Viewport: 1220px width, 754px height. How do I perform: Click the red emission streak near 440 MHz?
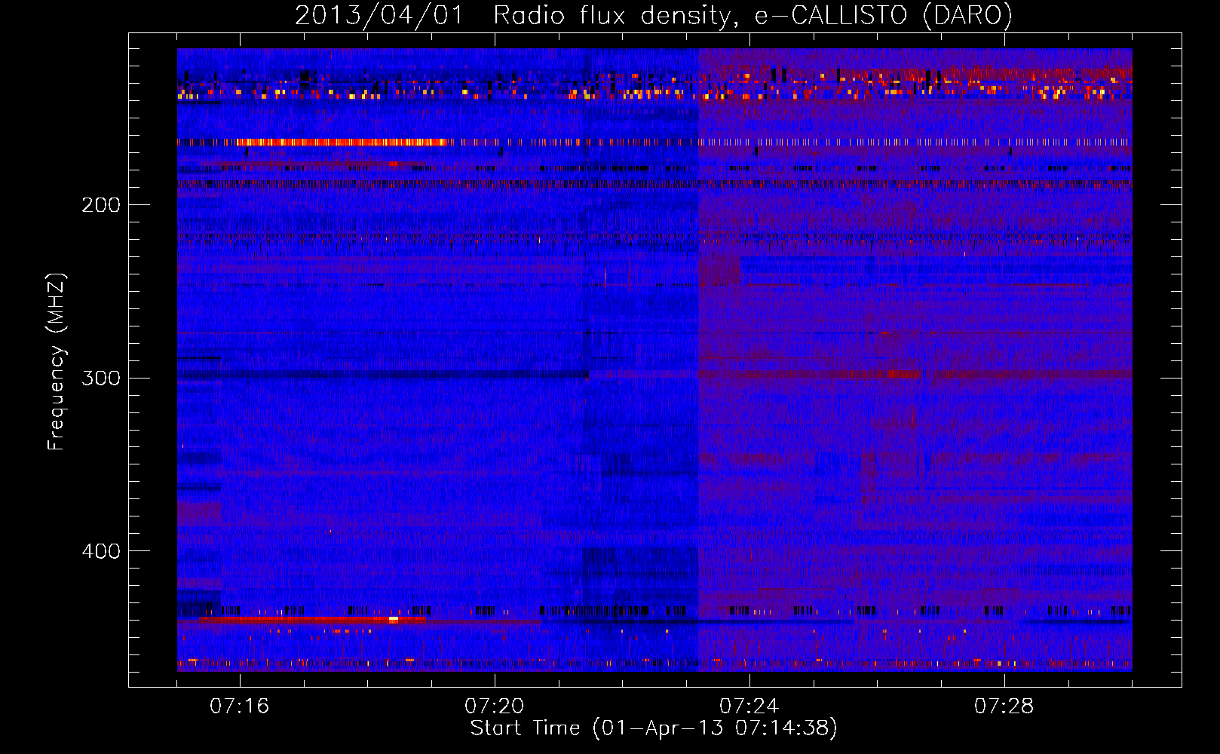[x=312, y=620]
